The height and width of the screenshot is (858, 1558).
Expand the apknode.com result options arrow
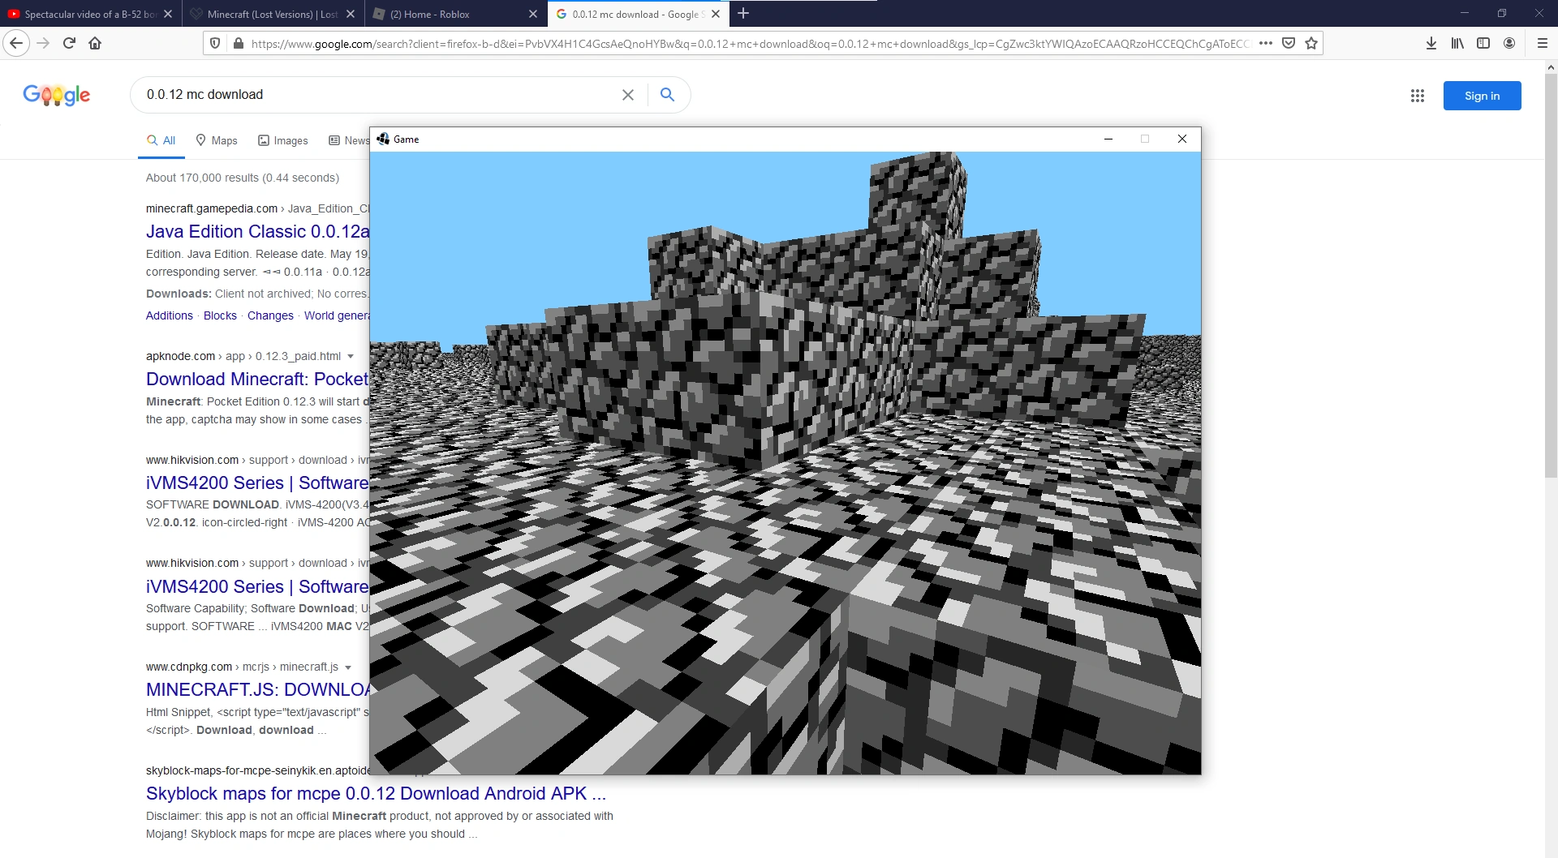[x=351, y=357]
